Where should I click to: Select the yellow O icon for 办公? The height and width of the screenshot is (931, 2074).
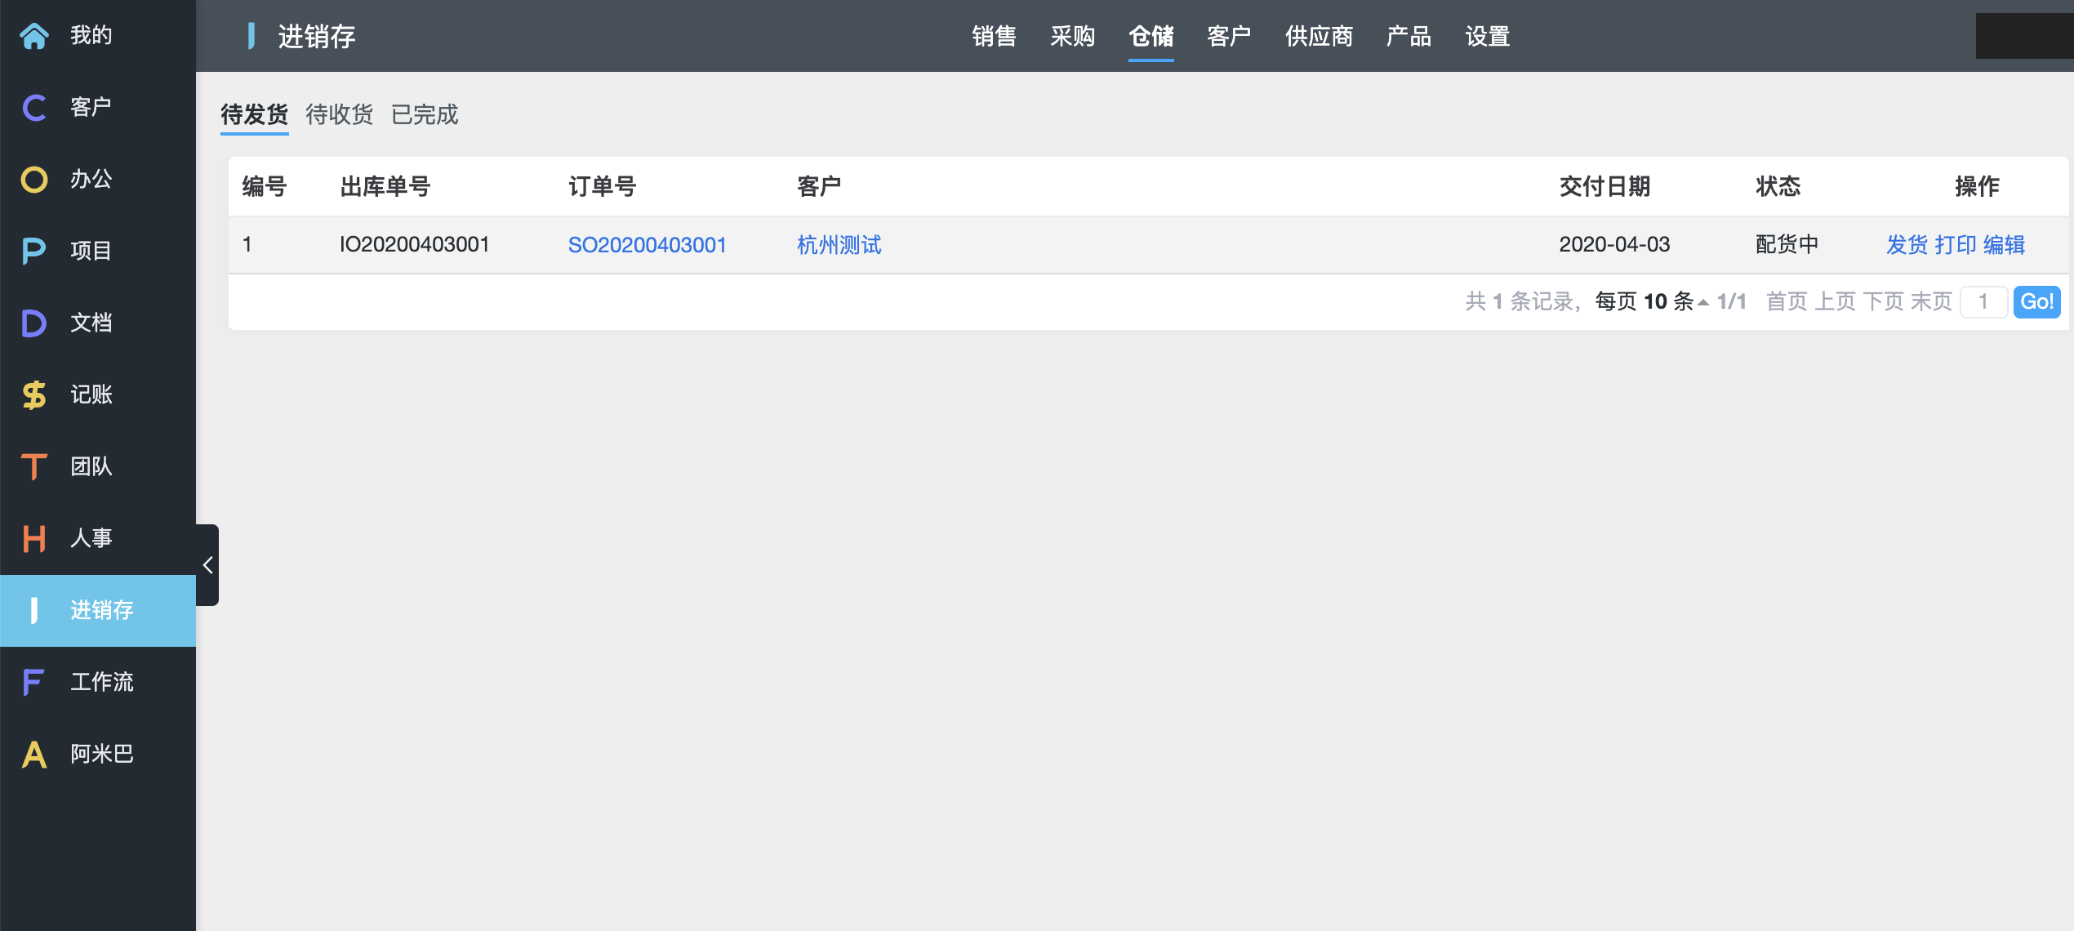tap(34, 180)
